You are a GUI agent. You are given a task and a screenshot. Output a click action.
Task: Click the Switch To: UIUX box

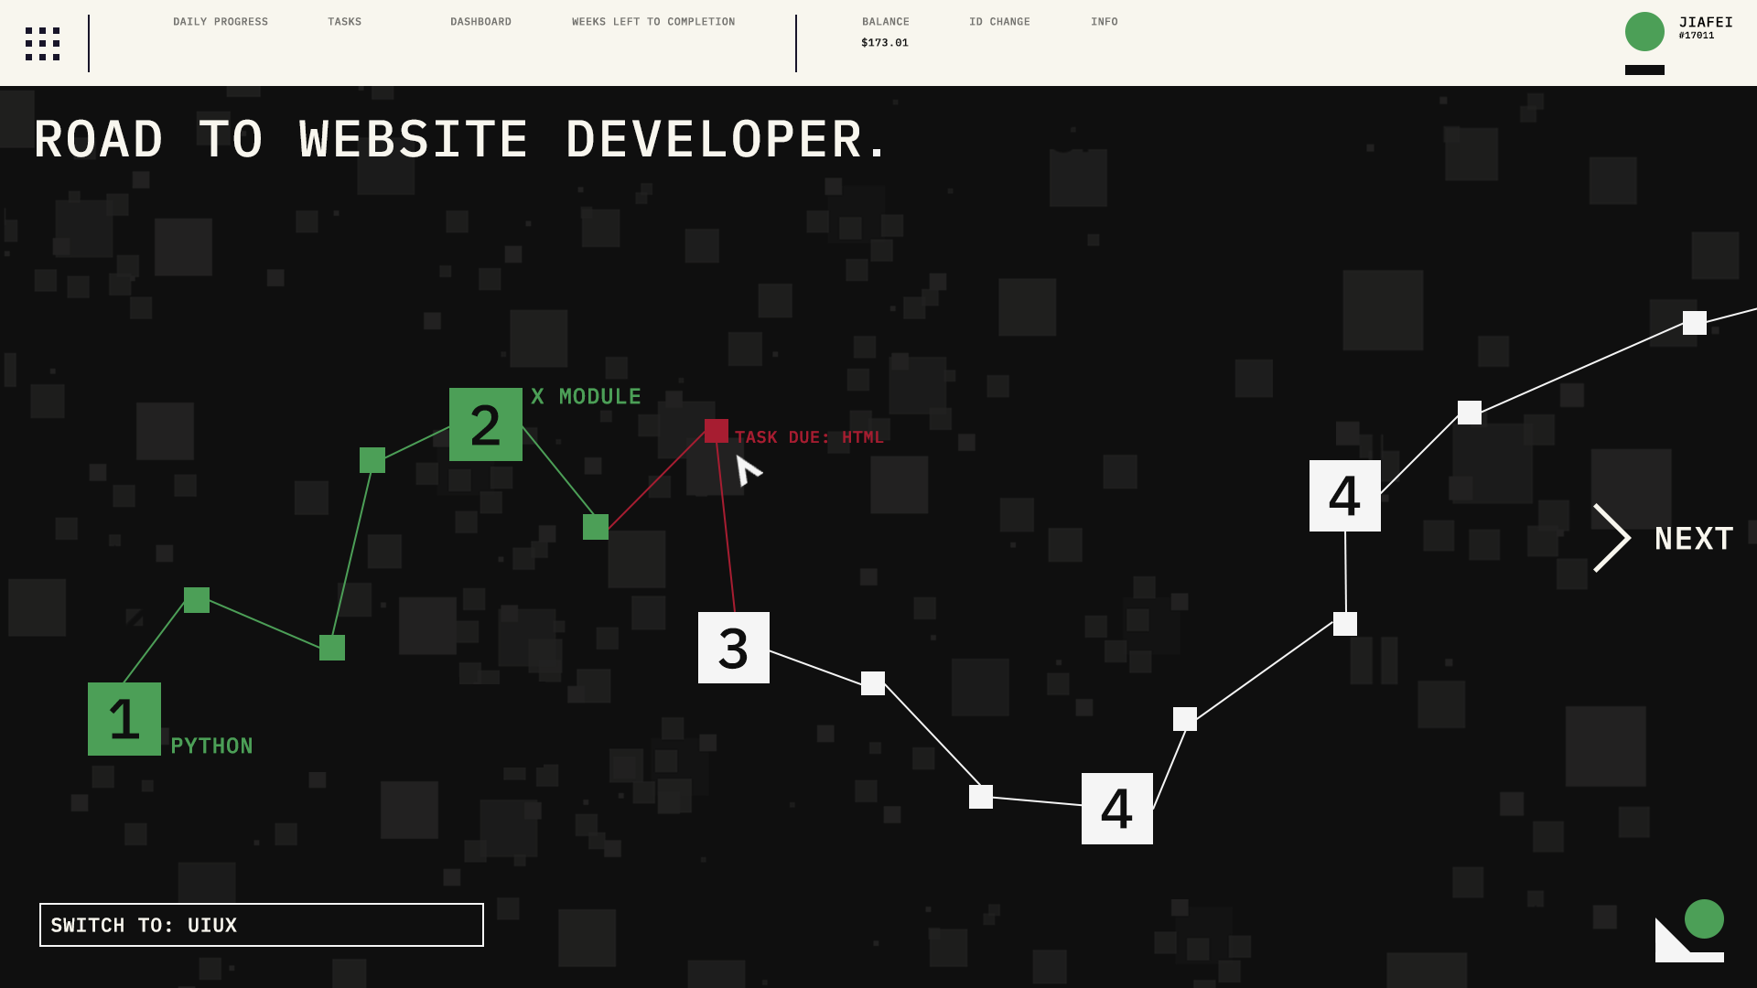click(x=261, y=925)
